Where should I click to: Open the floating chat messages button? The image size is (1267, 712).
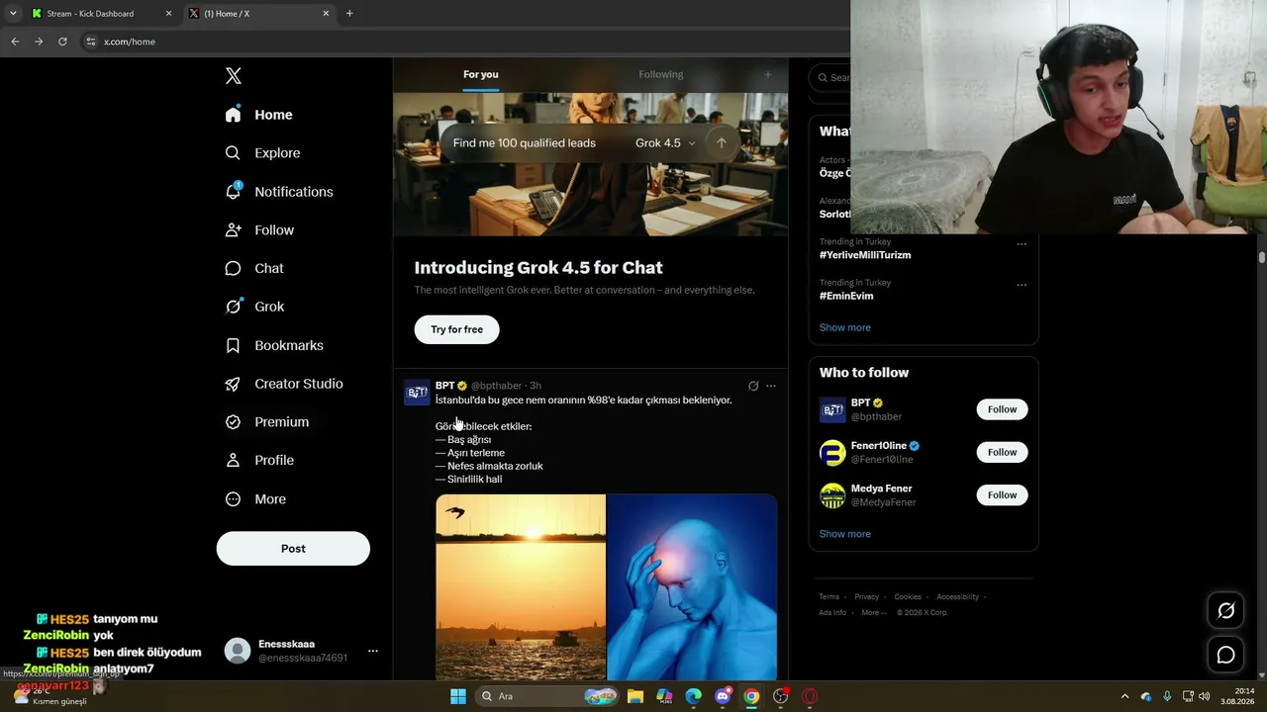1225,655
